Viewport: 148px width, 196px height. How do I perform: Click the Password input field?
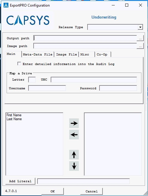click(x=118, y=88)
